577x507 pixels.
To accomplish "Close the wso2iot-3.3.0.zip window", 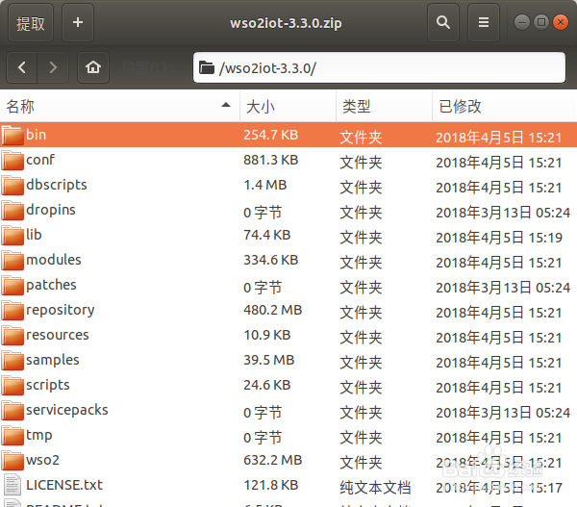I will pos(561,22).
